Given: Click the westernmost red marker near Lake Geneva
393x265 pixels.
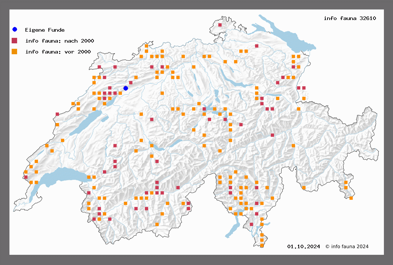Looking at the screenshot, I should pos(25,177).
